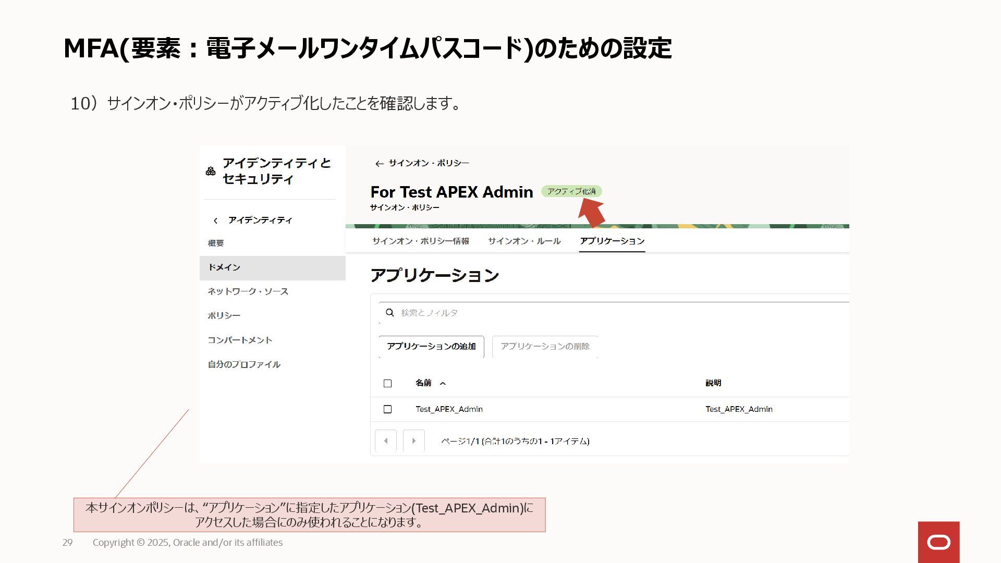Click the slide page number 29
1001x563 pixels.
click(x=68, y=543)
